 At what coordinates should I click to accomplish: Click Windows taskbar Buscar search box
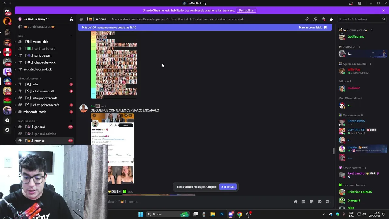pyautogui.click(x=168, y=214)
